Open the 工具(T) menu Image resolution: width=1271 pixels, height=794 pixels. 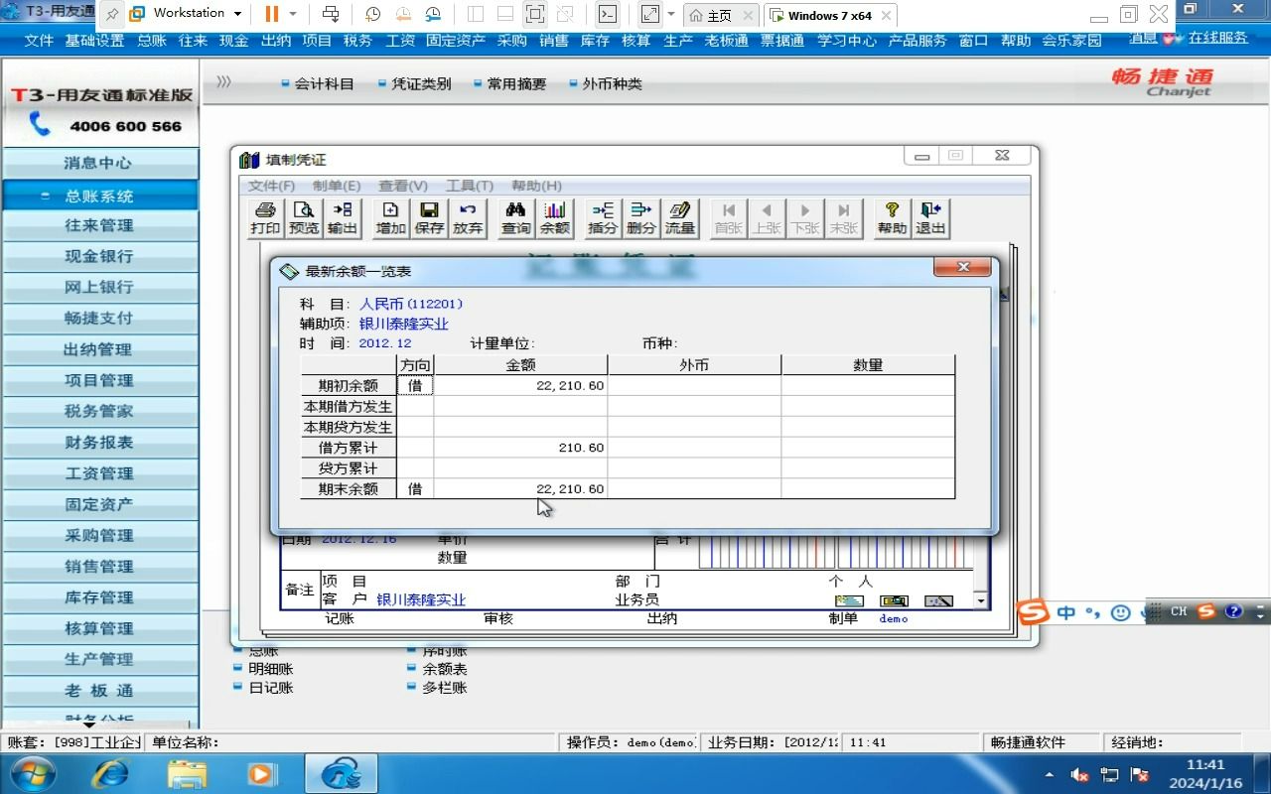coord(471,186)
